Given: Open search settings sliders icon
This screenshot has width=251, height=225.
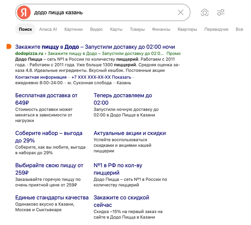Looking at the screenshot, I should pyautogui.click(x=221, y=12).
